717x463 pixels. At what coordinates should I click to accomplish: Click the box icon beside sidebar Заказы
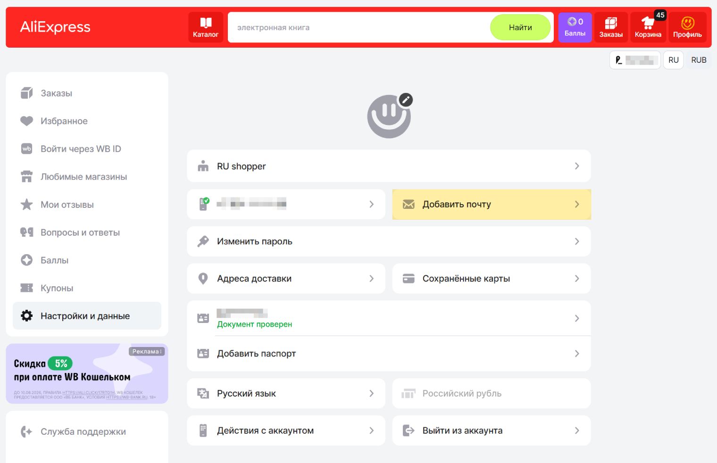click(x=27, y=93)
